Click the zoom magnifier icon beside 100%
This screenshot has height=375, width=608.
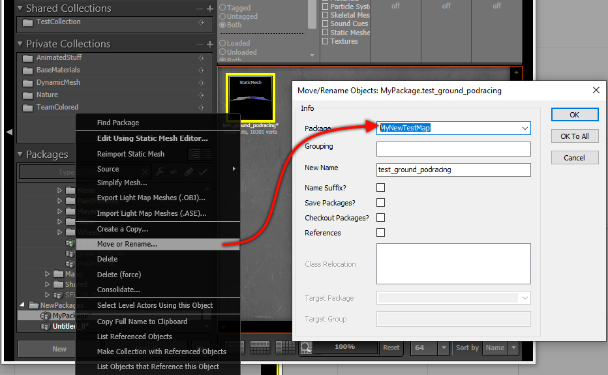[x=305, y=348]
